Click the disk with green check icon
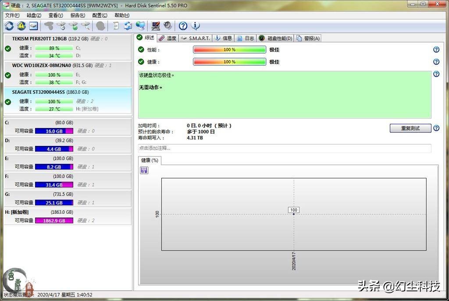 74,26
